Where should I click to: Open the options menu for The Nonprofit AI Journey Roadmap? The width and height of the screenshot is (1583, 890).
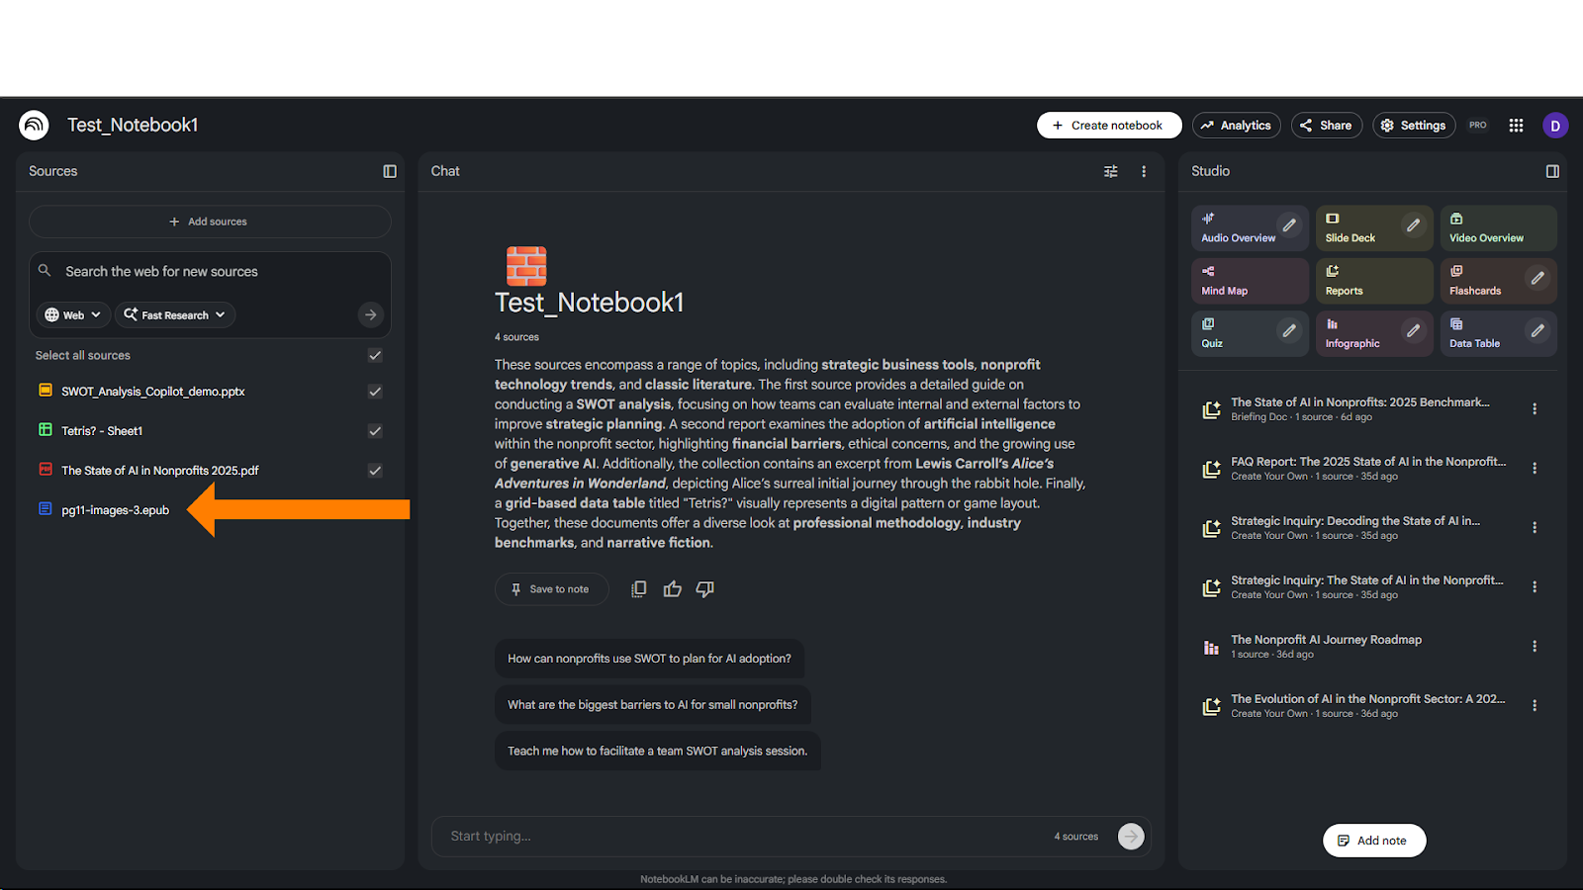[1535, 646]
